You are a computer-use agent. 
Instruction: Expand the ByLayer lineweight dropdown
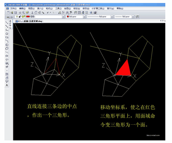pos(133,17)
